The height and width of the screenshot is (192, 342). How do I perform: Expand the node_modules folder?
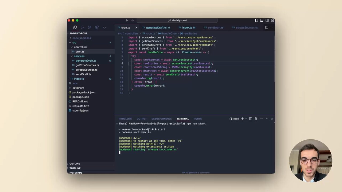click(81, 38)
